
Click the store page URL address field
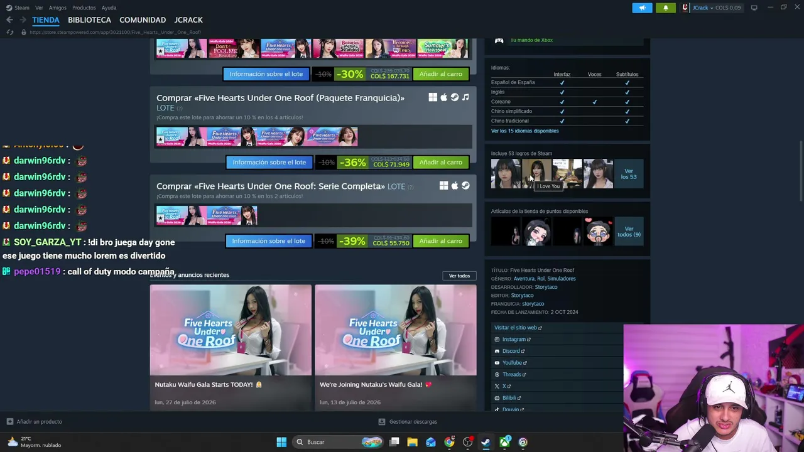tap(115, 32)
